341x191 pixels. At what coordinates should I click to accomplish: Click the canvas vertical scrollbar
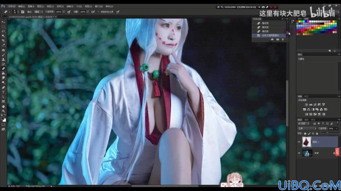[x=287, y=103]
